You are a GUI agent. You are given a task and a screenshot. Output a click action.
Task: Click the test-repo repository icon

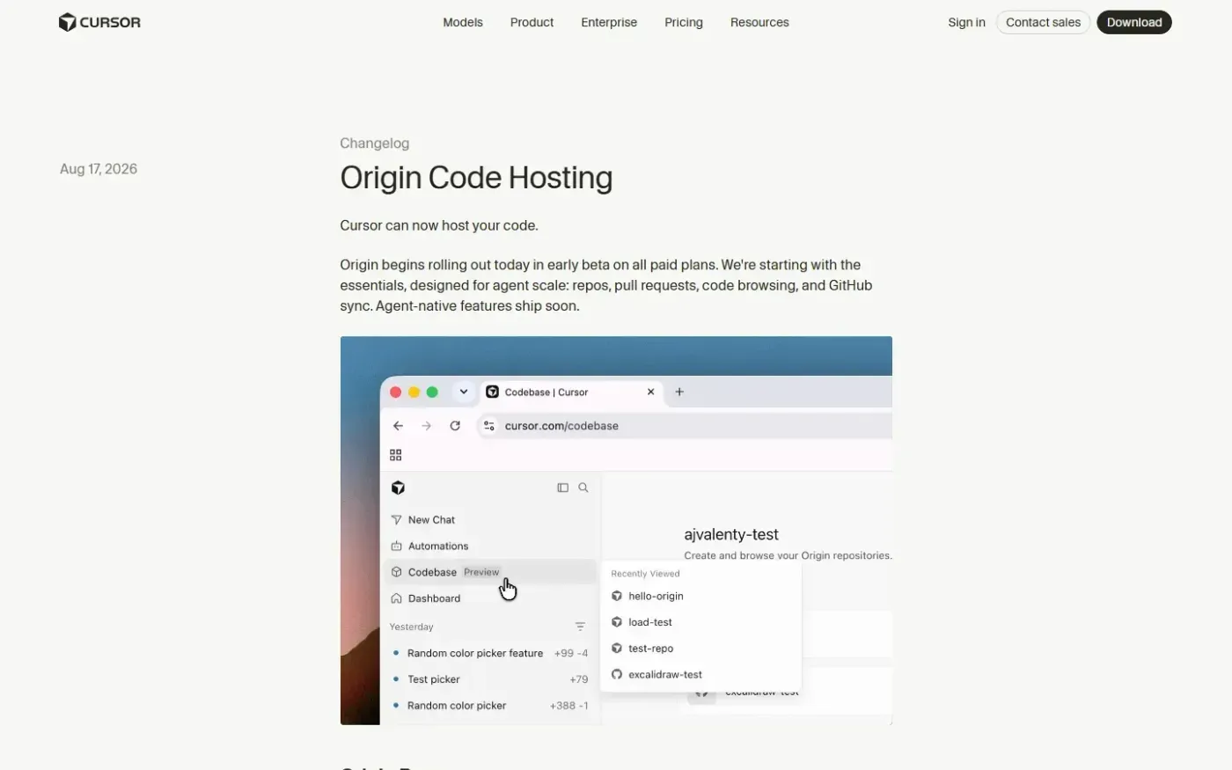617,649
